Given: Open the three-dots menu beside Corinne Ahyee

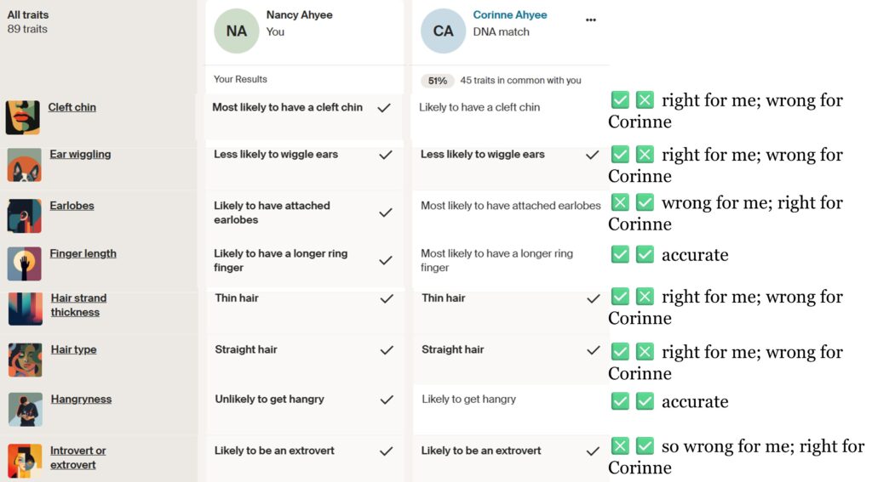Looking at the screenshot, I should (591, 20).
